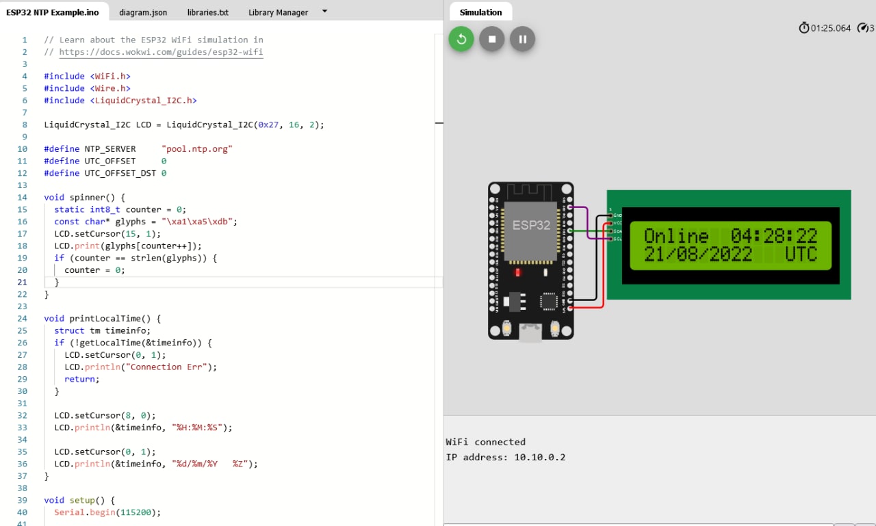Click the red LED on ESP32 board

coord(518,272)
